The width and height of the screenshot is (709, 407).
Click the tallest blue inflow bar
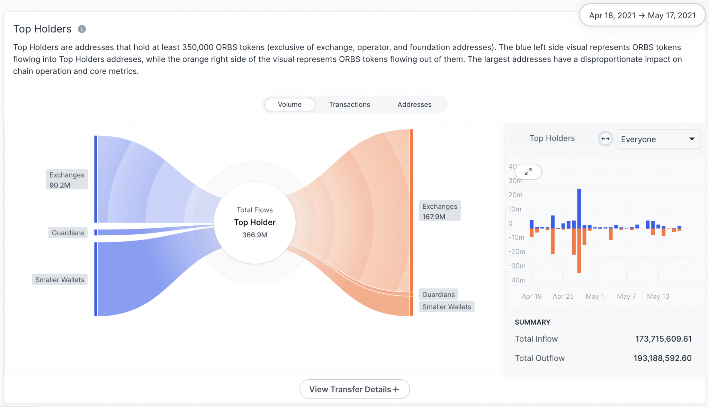(579, 208)
